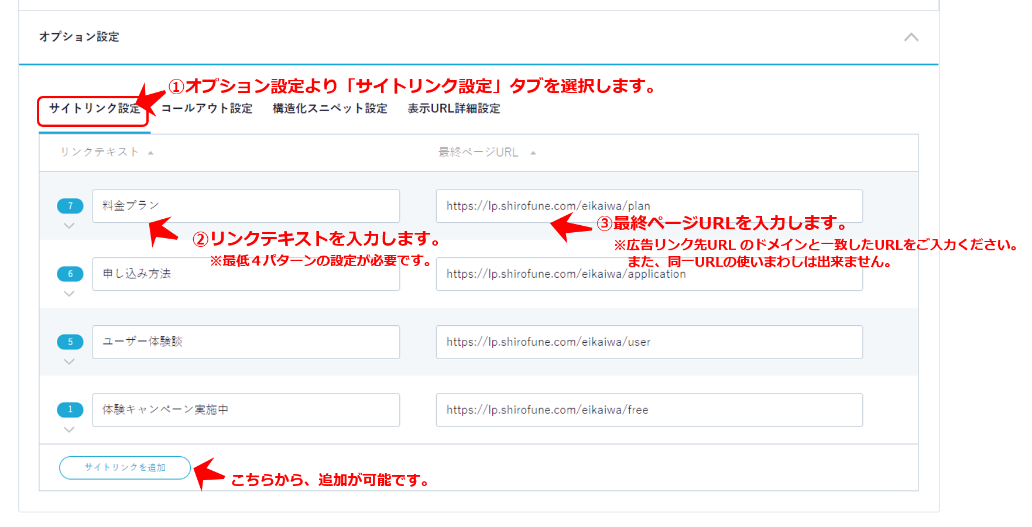Open the 構造化スニペット設定 tab
Viewport: 1032px width, 527px height.
pyautogui.click(x=330, y=109)
